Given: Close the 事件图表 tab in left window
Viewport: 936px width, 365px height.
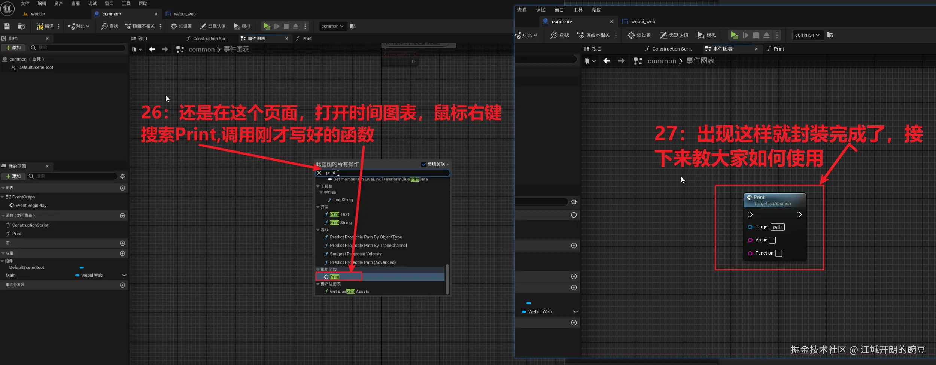Looking at the screenshot, I should [x=286, y=39].
